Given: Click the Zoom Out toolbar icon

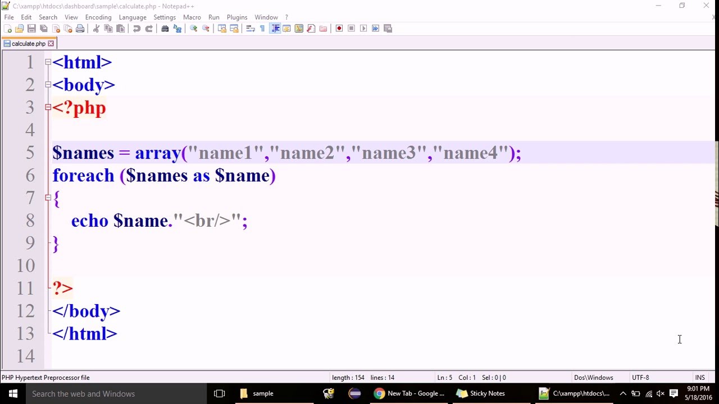Looking at the screenshot, I should click(206, 29).
